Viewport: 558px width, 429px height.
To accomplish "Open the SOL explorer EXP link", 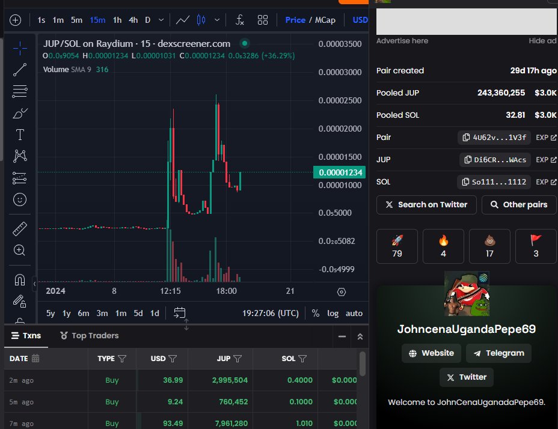I will (546, 182).
